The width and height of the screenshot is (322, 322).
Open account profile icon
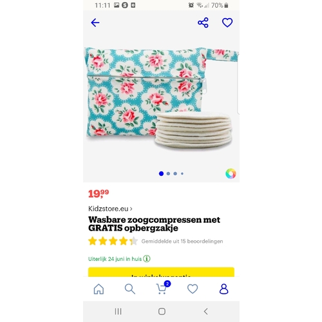tap(223, 289)
